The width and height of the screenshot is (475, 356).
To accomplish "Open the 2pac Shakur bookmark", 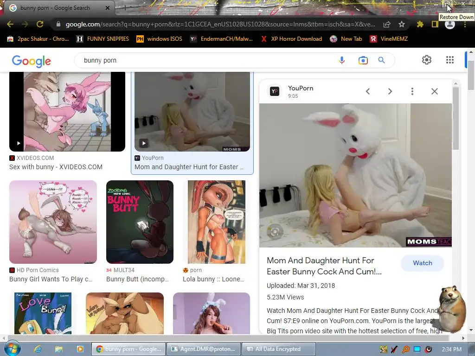I will [38, 39].
